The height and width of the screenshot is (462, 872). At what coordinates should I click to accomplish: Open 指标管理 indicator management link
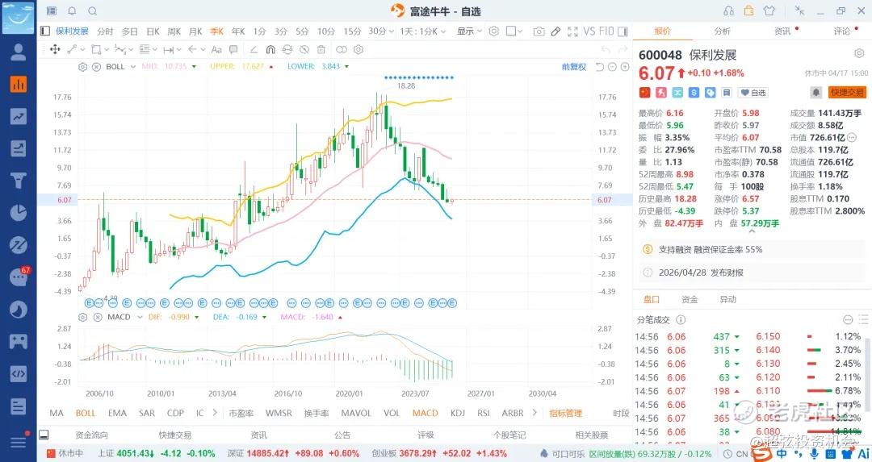(565, 413)
